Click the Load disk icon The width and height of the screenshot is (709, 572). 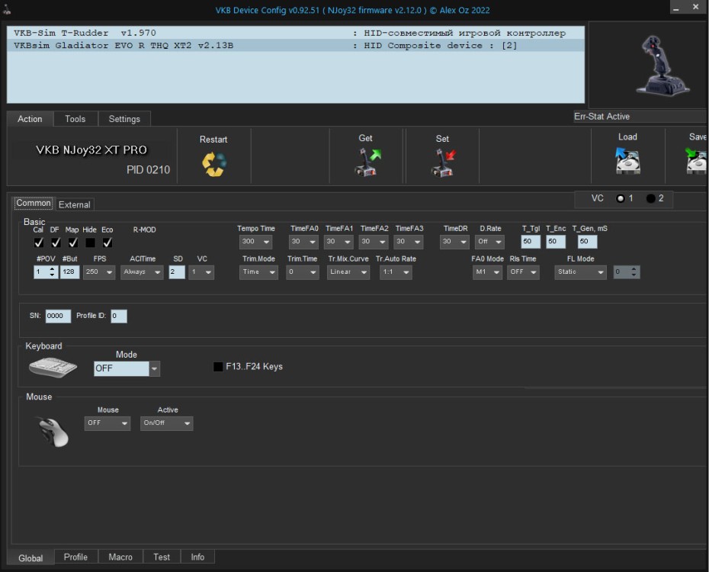coord(627,161)
